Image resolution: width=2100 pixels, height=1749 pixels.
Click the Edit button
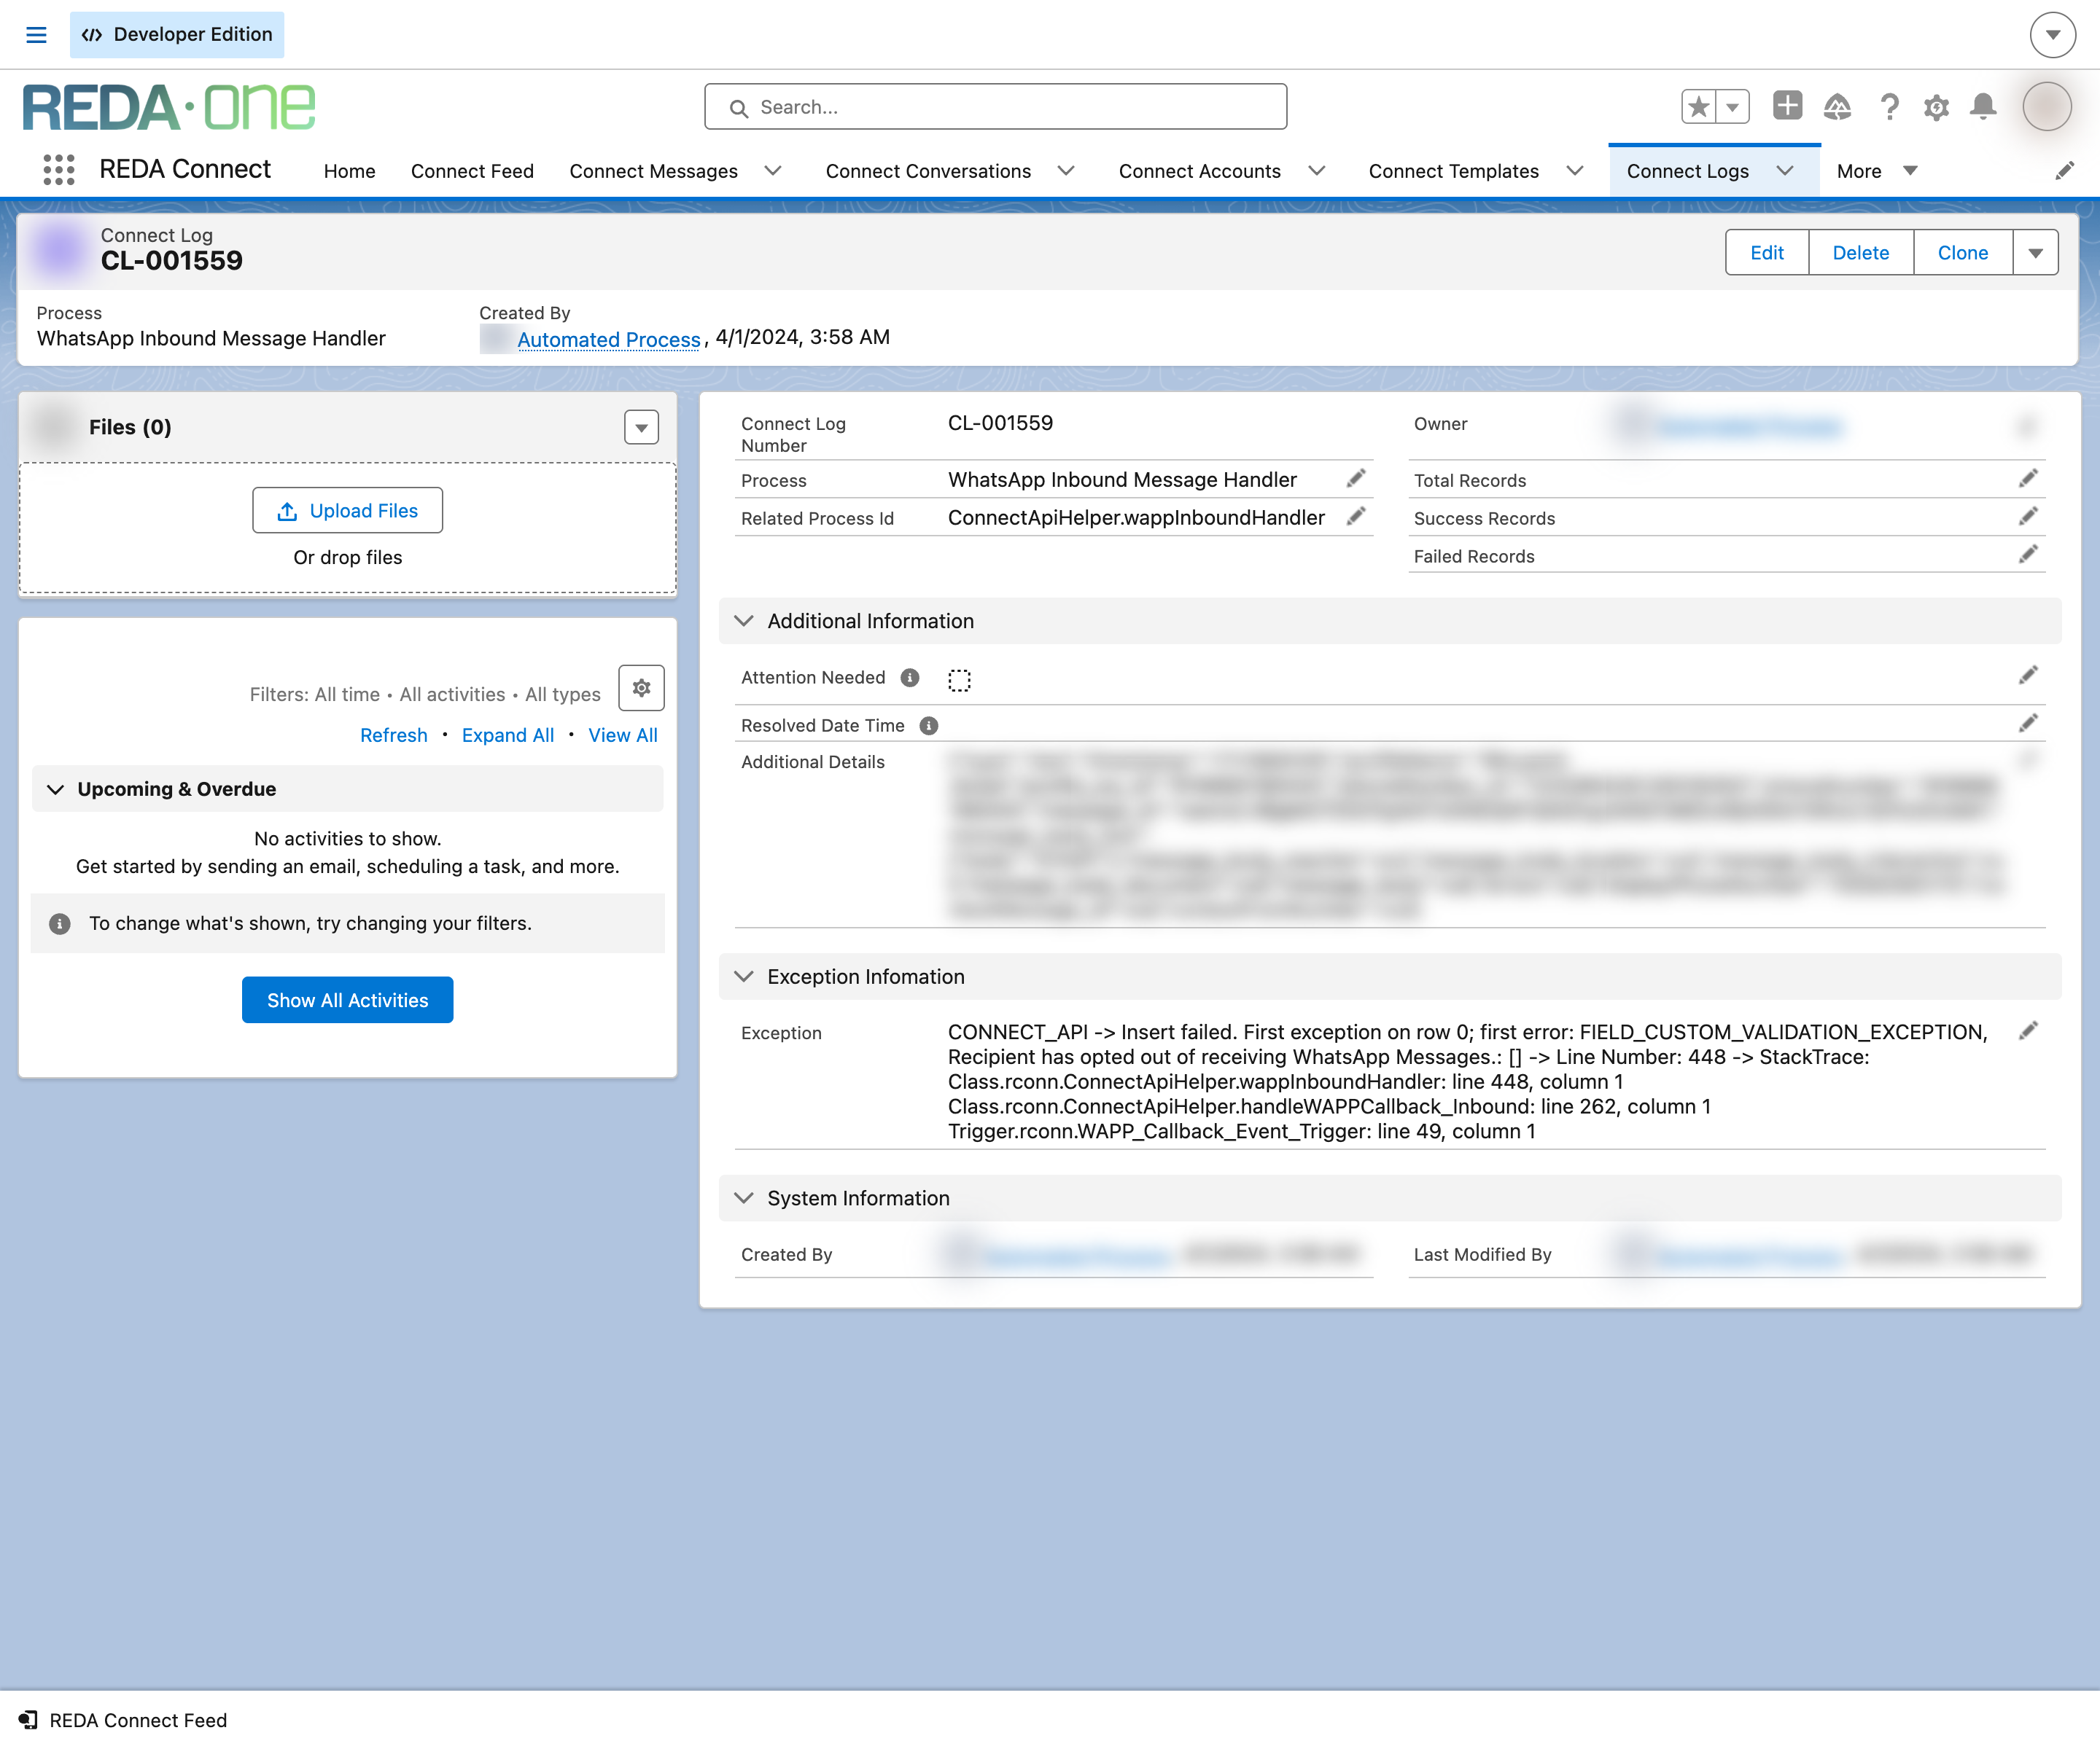pos(1767,253)
